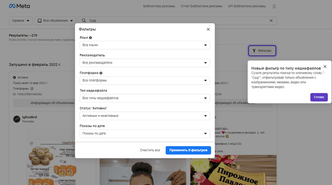Clear the search field with X
The image size is (332, 185).
pyautogui.click(x=271, y=20)
